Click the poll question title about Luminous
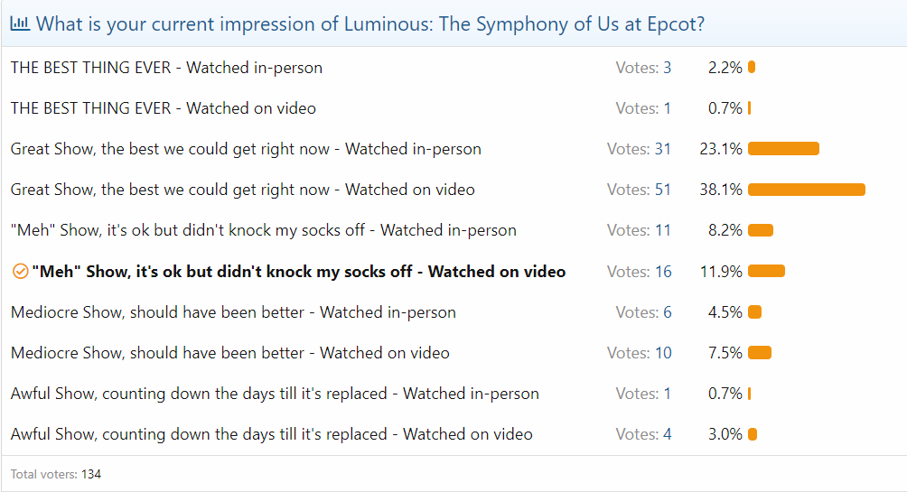The width and height of the screenshot is (907, 492). (x=370, y=24)
